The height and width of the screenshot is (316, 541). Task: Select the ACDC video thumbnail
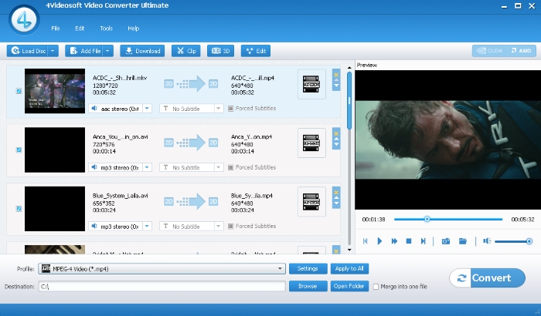click(x=55, y=91)
